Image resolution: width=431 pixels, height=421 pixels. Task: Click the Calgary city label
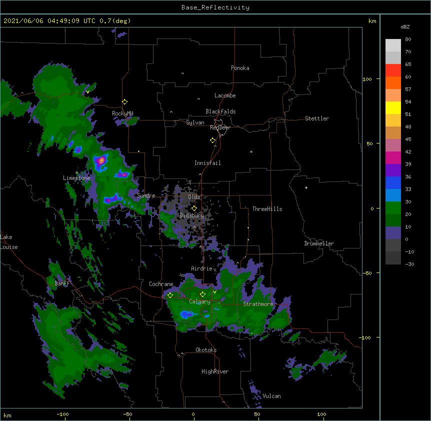click(x=199, y=301)
